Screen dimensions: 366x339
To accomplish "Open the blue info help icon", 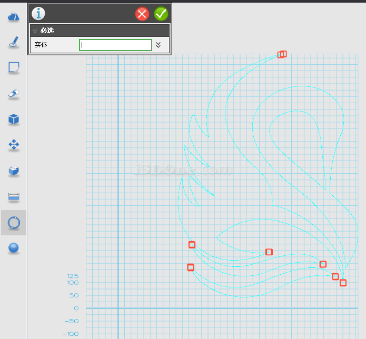I will pyautogui.click(x=38, y=14).
